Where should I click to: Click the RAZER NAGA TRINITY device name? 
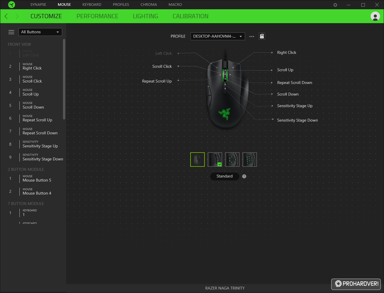[x=225, y=288]
